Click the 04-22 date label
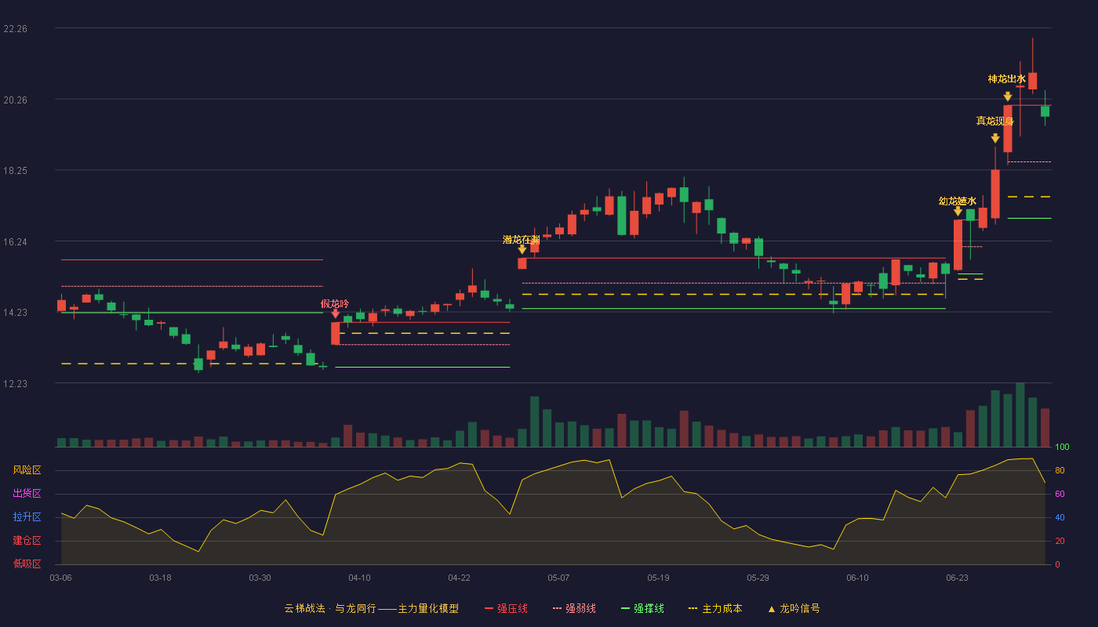Screen dimensions: 1098x627 [x=459, y=578]
